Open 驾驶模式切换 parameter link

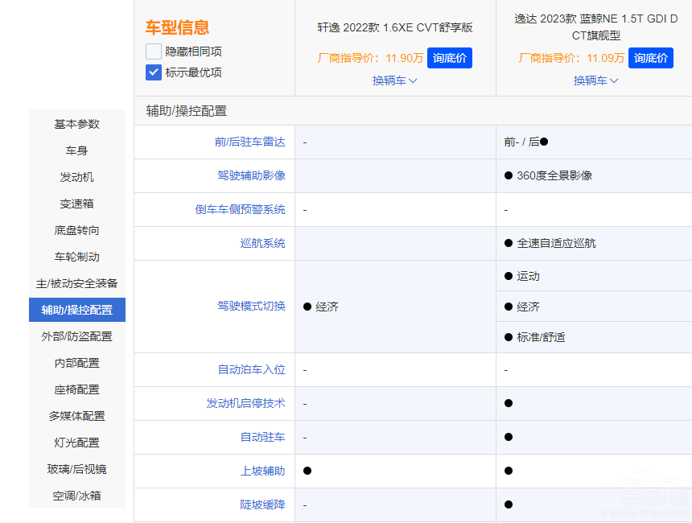click(x=251, y=307)
